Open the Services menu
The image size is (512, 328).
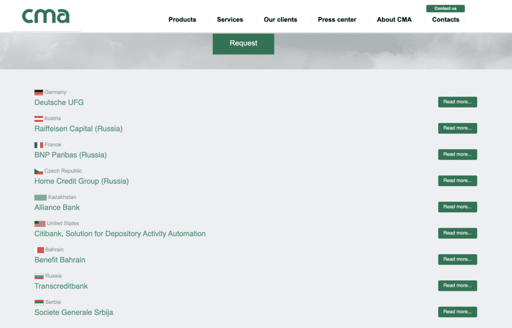(x=230, y=19)
